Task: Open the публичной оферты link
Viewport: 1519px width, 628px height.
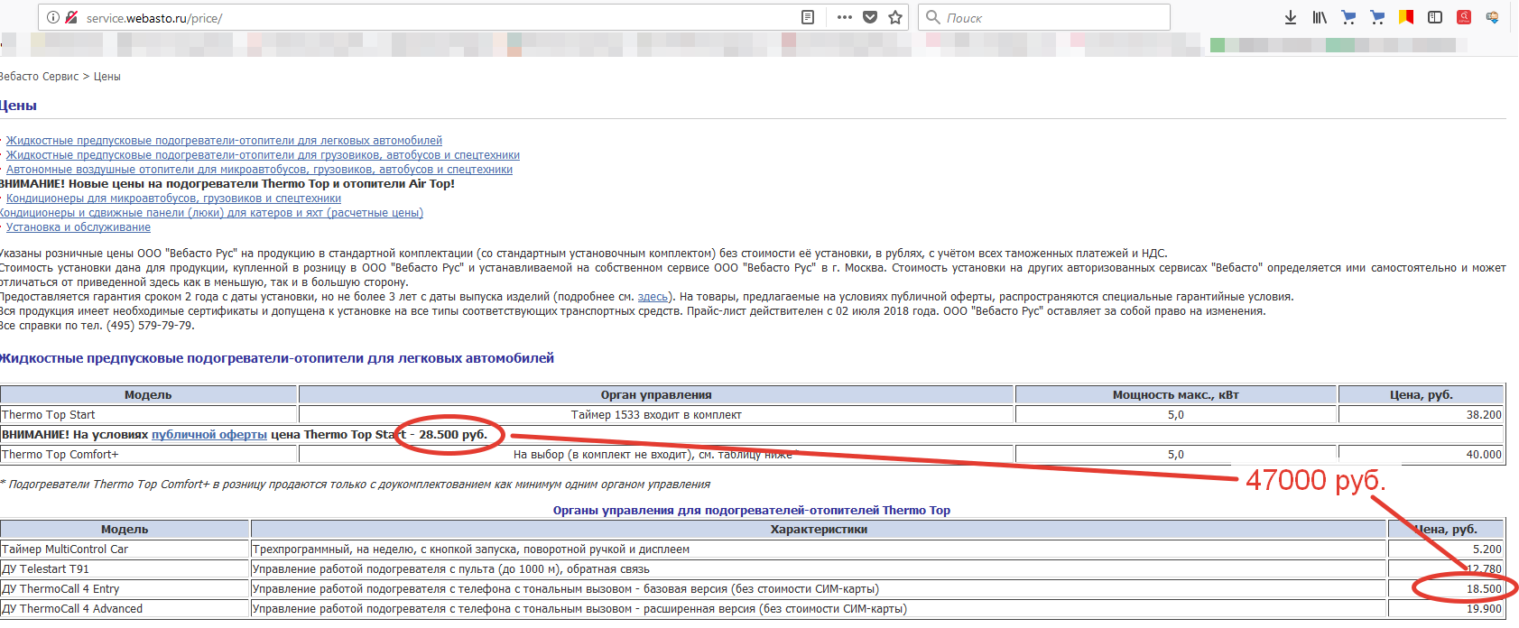Action: point(209,435)
